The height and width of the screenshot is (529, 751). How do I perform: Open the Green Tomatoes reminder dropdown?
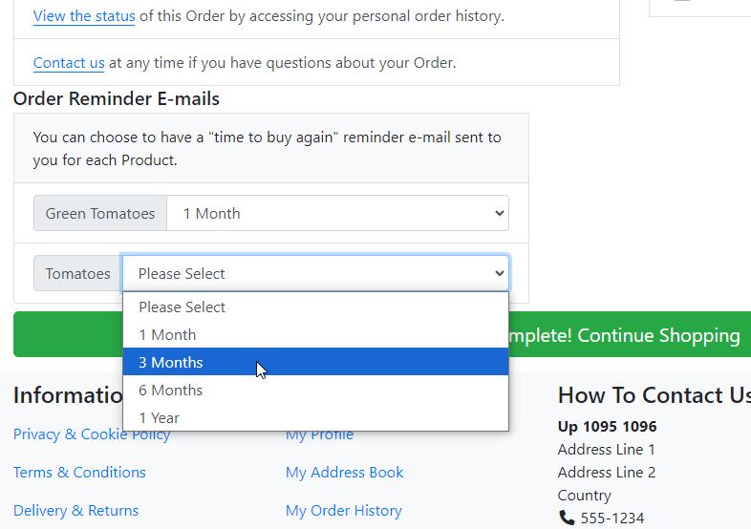(x=337, y=213)
